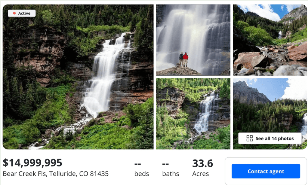The image size is (308, 185).
Task: Click the beds label text
Action: click(142, 174)
